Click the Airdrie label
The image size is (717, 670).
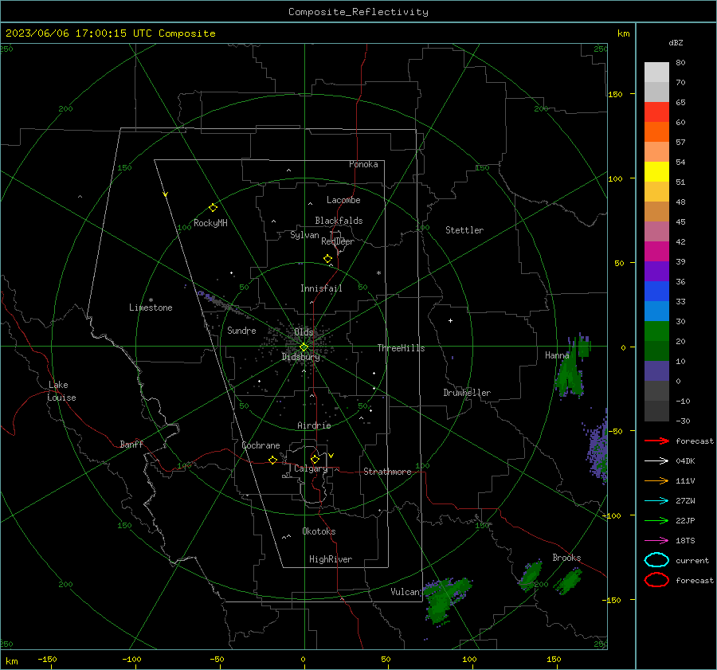(x=314, y=425)
